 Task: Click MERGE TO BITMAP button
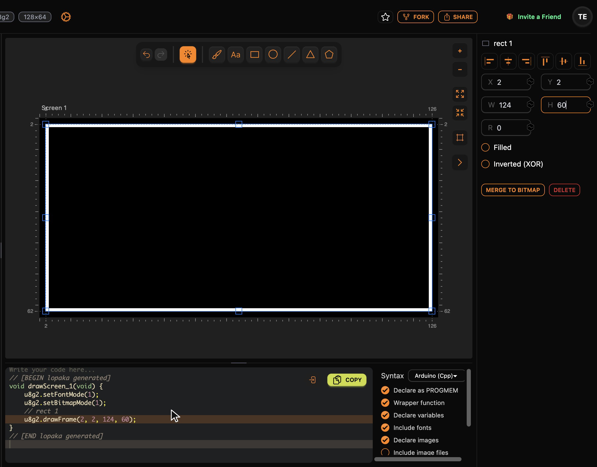[x=513, y=190]
